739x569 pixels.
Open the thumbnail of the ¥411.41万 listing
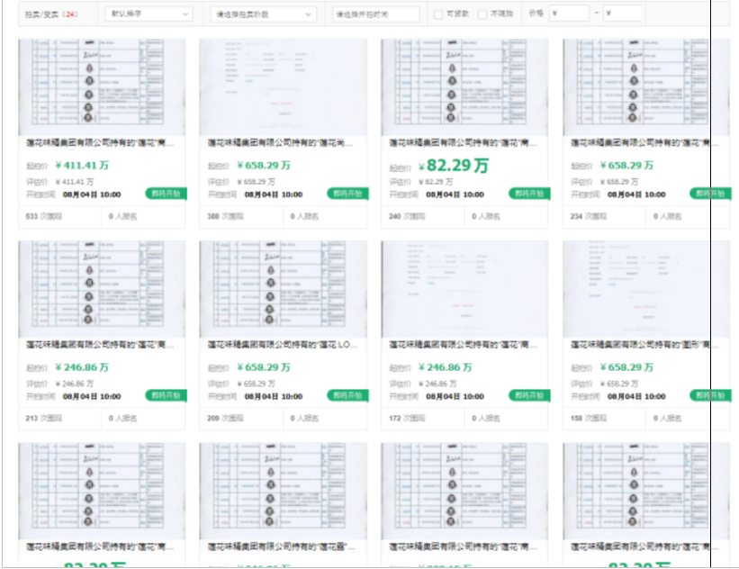101,87
